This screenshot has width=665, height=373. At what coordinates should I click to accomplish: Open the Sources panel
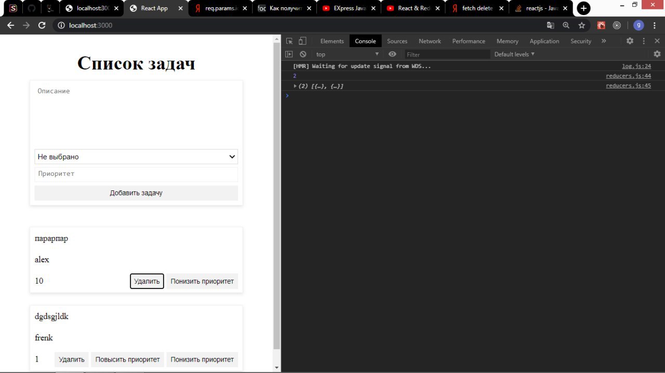coord(397,41)
